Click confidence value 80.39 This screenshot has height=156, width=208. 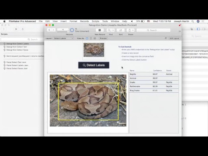point(155,86)
